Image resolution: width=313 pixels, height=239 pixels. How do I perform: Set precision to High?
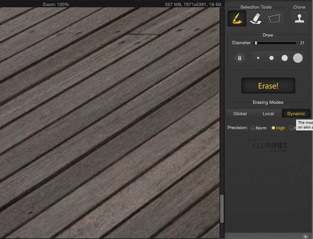pyautogui.click(x=278, y=128)
